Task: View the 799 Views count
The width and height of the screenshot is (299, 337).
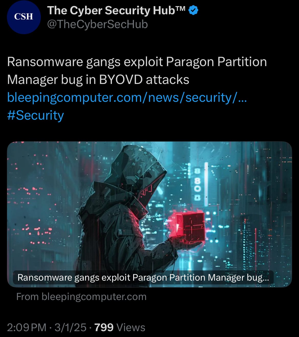Action: point(120,327)
